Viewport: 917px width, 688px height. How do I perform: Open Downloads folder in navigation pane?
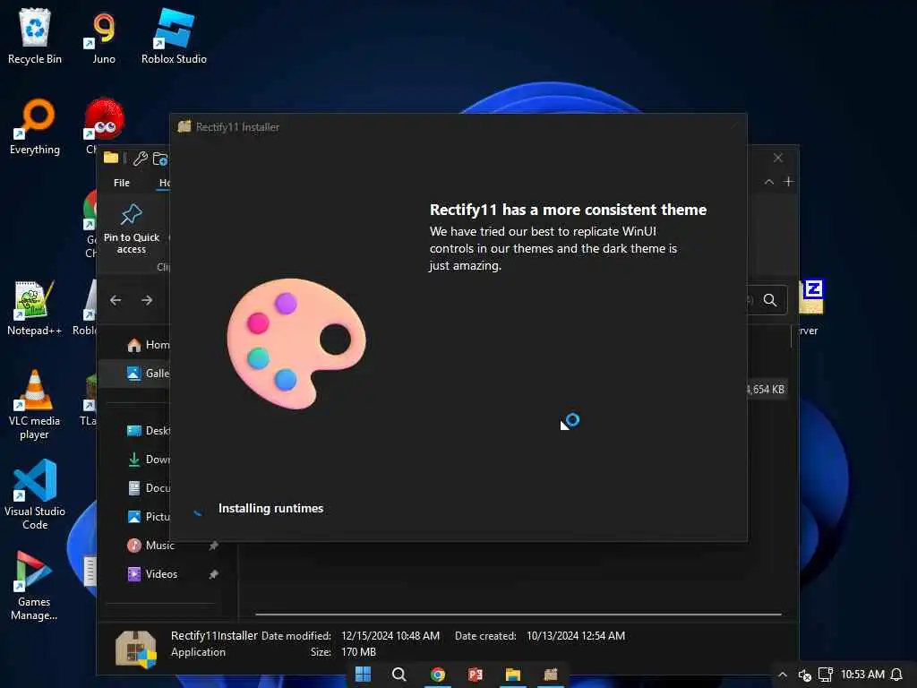coord(149,460)
